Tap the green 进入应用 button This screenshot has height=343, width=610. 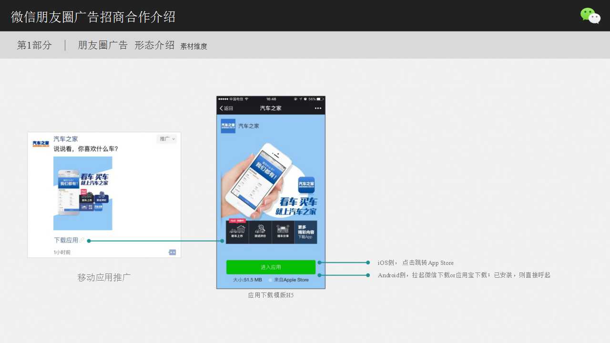pyautogui.click(x=271, y=266)
